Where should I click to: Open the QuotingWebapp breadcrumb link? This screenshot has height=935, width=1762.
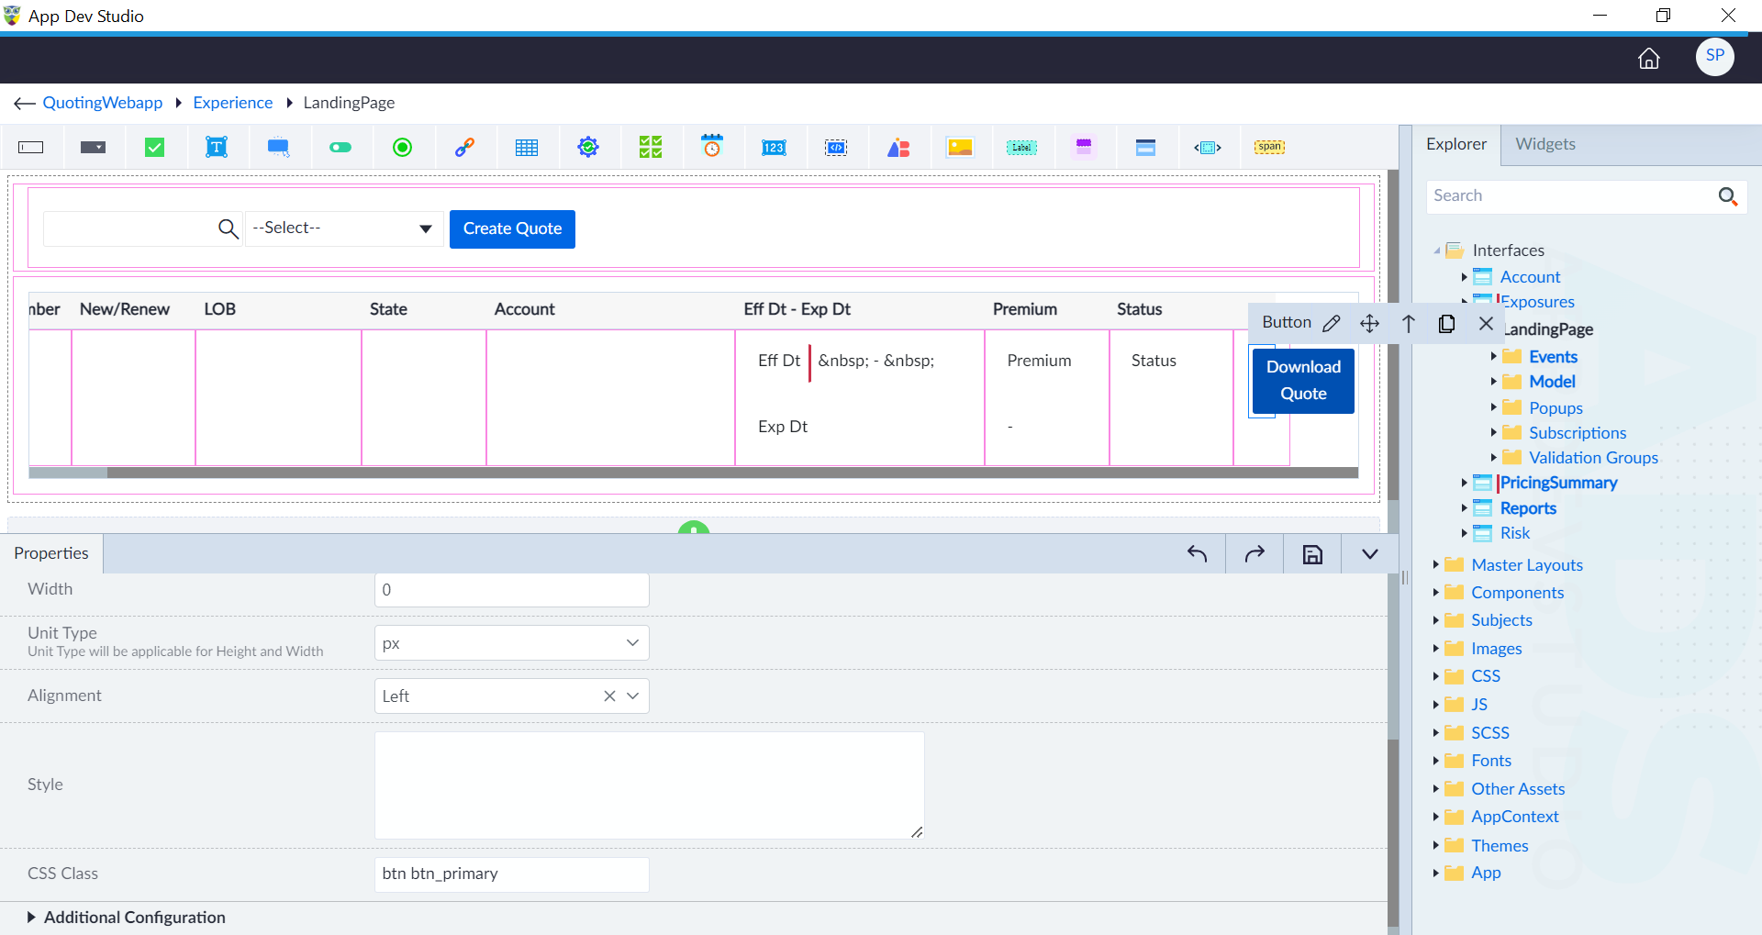(103, 103)
